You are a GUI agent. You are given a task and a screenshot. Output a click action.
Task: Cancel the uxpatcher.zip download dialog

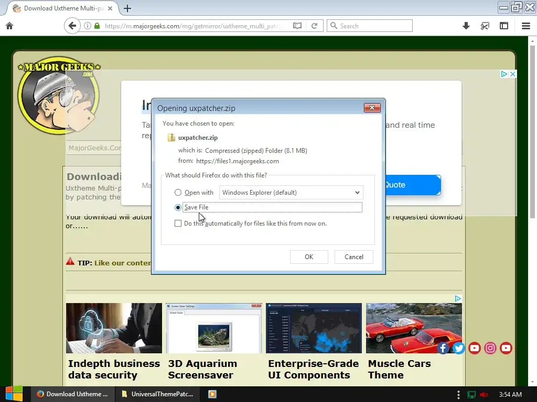[x=354, y=256]
